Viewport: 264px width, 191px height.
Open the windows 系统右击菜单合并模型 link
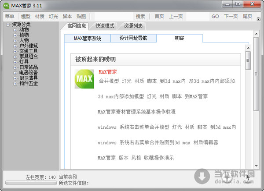[167, 127]
